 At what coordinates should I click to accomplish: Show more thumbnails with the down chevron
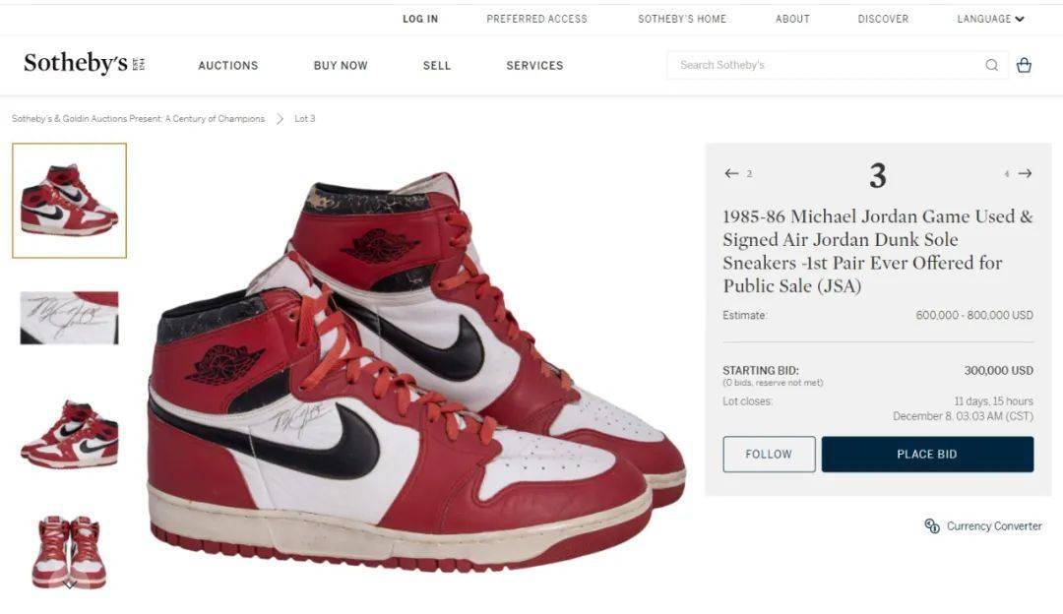(x=69, y=584)
